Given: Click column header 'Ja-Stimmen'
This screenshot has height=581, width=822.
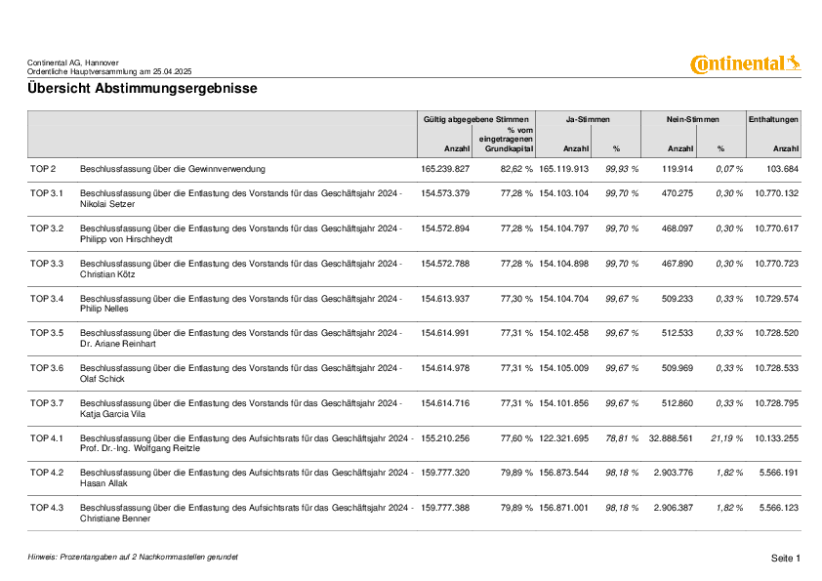Looking at the screenshot, I should (588, 119).
